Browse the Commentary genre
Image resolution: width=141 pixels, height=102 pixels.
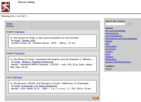pos(112,33)
